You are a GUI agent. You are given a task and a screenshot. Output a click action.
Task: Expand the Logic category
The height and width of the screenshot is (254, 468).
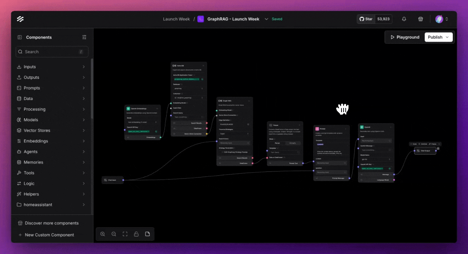(52, 183)
